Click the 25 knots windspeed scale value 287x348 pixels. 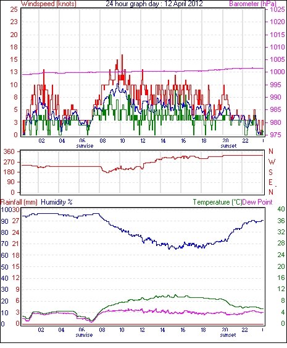click(x=14, y=9)
